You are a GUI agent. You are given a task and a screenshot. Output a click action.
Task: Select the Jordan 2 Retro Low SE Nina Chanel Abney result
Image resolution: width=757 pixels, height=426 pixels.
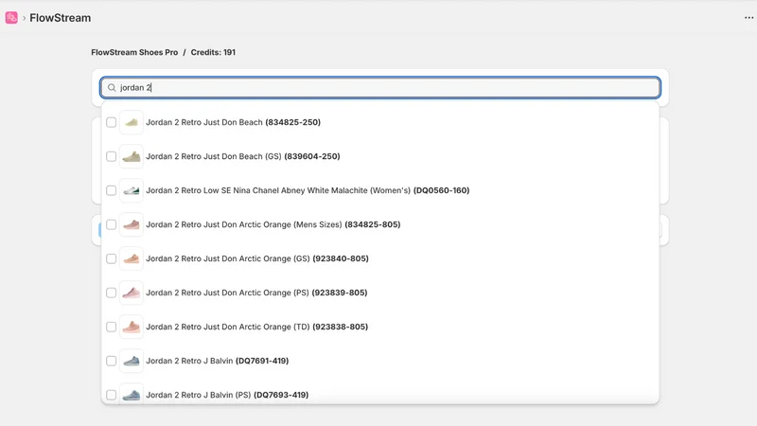[380, 190]
